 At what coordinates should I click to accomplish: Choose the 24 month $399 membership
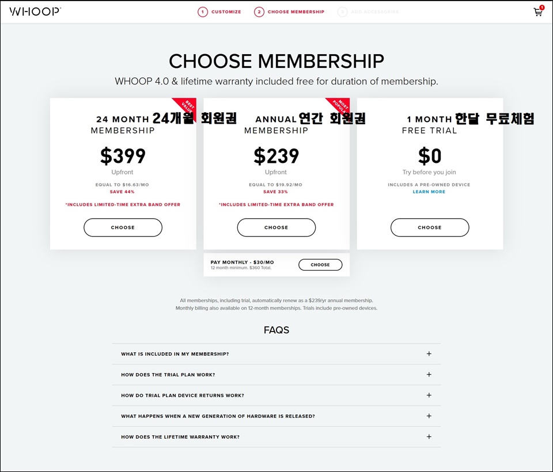(123, 227)
